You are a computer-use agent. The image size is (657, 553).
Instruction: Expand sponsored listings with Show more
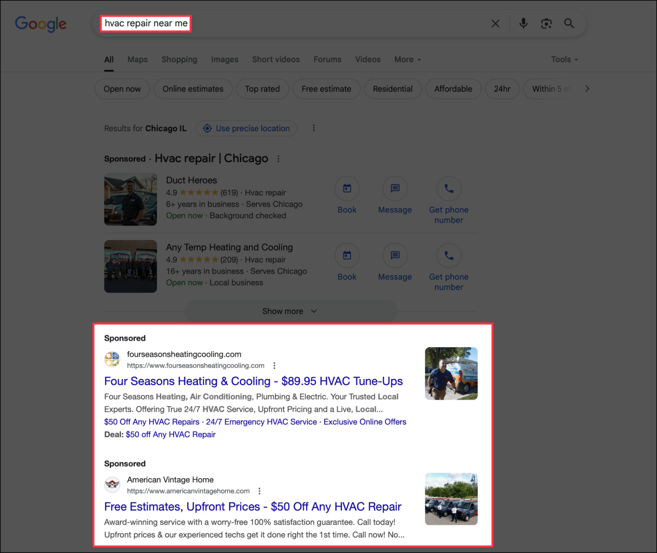(x=290, y=311)
